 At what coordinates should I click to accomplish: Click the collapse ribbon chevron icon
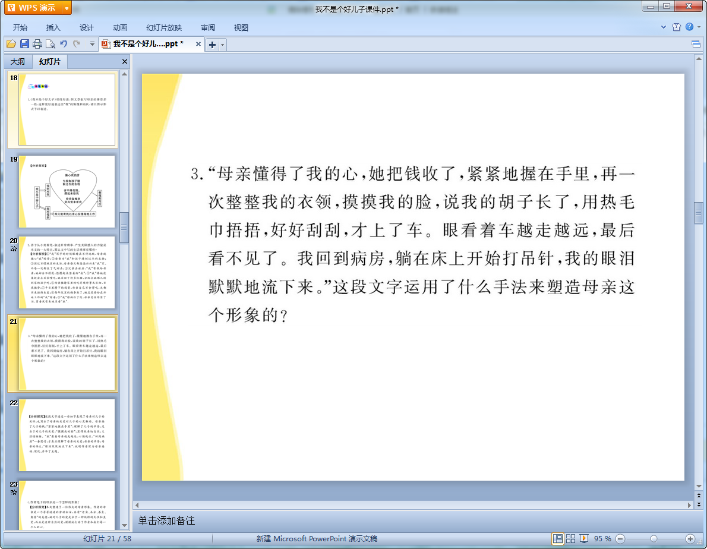[664, 27]
